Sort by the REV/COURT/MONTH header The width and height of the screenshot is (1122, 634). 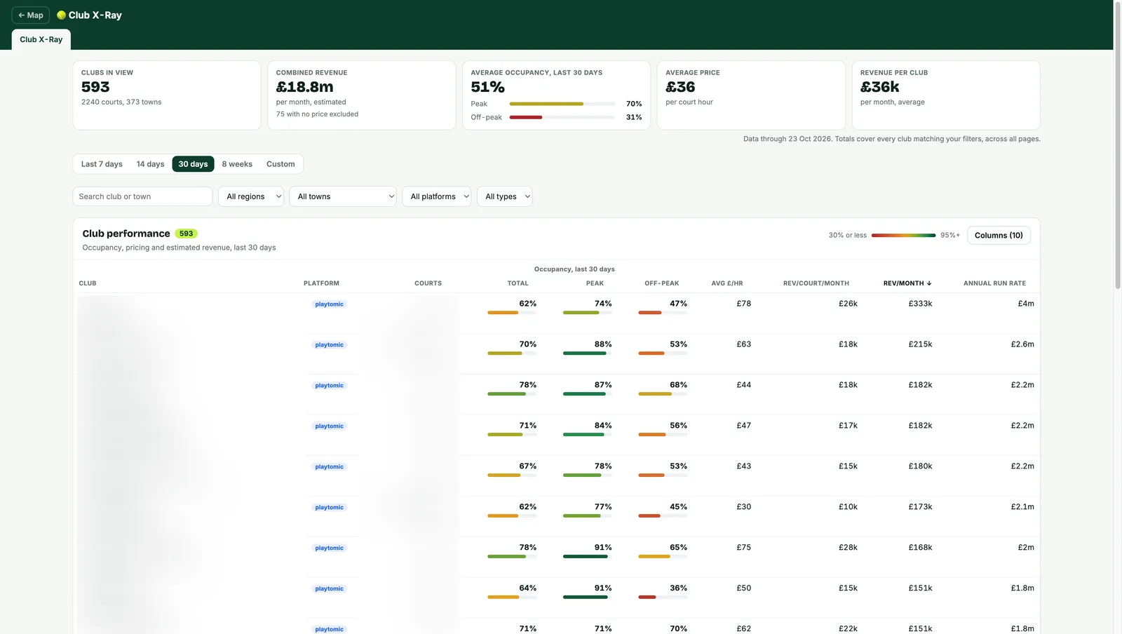[816, 283]
